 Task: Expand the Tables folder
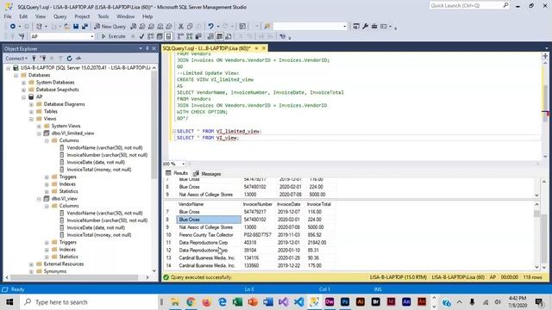coord(31,112)
